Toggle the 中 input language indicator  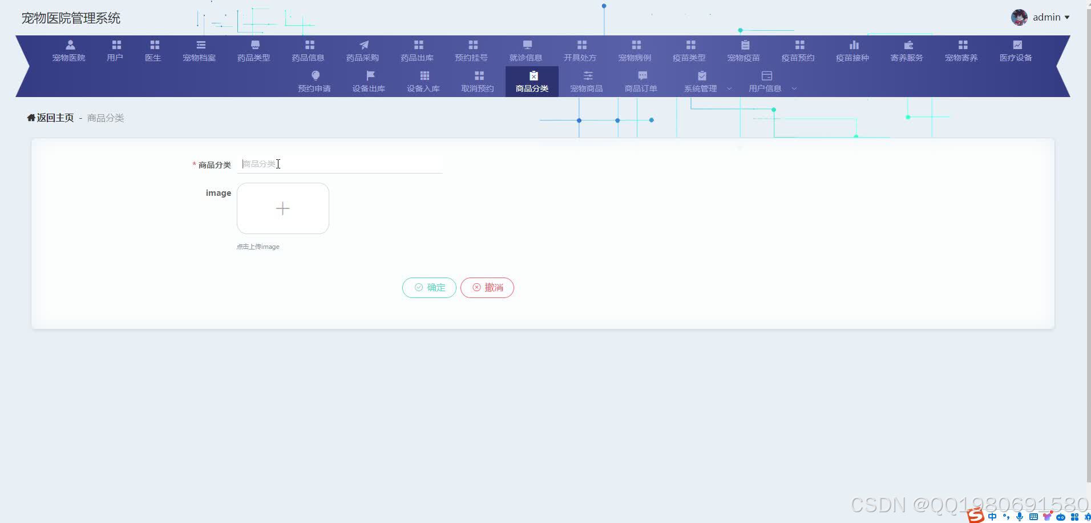992,517
